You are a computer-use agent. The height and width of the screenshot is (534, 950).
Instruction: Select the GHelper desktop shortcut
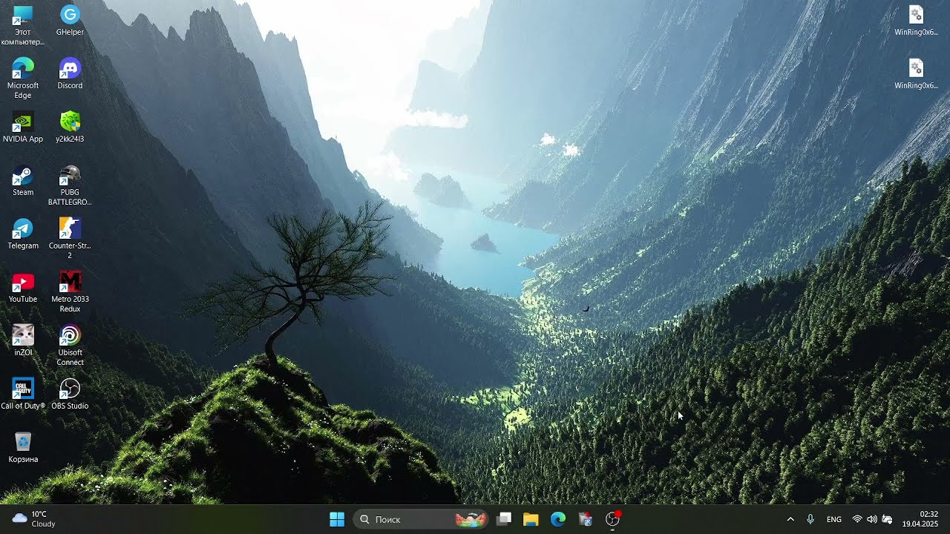[x=70, y=20]
